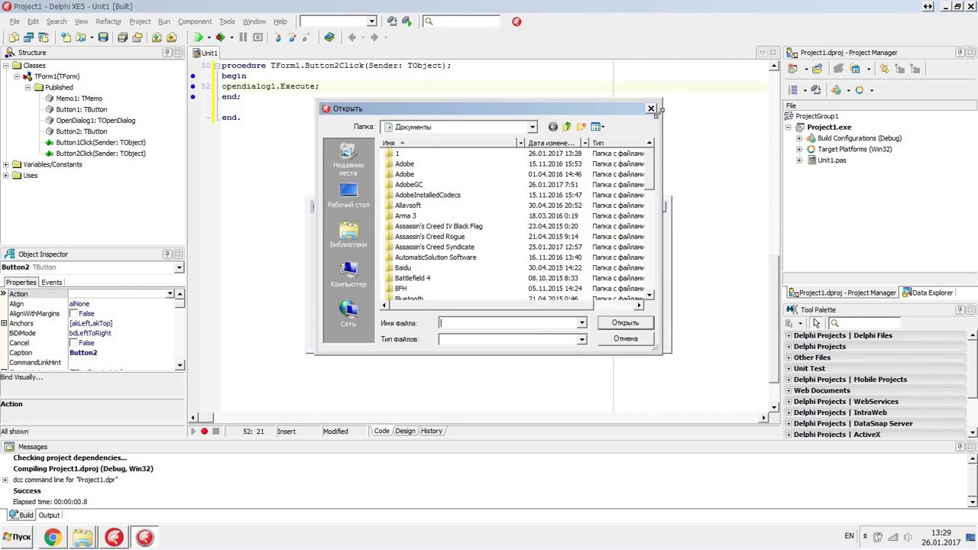Viewport: 978px width, 550px height.
Task: Click the Открыть button in dialog
Action: click(625, 323)
